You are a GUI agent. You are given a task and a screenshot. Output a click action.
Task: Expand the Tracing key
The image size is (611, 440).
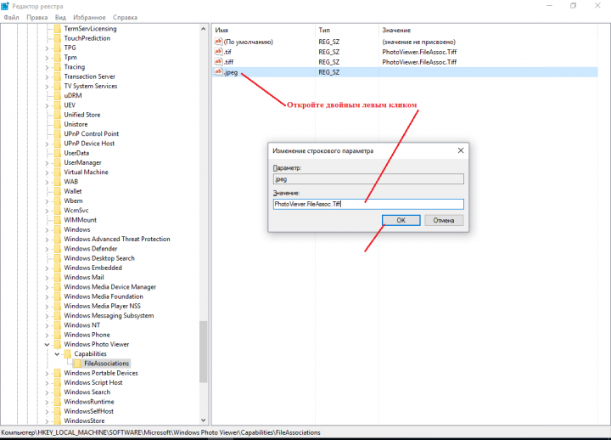tap(47, 67)
